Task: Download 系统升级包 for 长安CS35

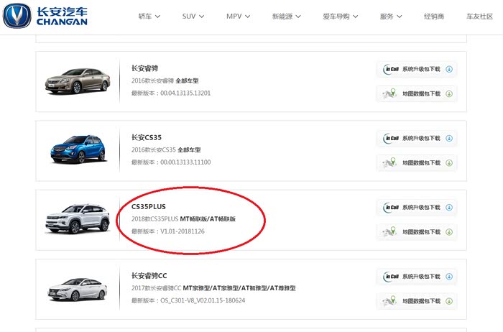Action: click(x=417, y=138)
